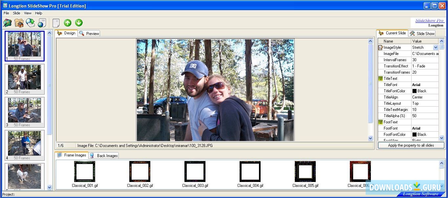The image size is (448, 198).
Task: Click the TitleFontColor black swatch
Action: click(x=414, y=91)
